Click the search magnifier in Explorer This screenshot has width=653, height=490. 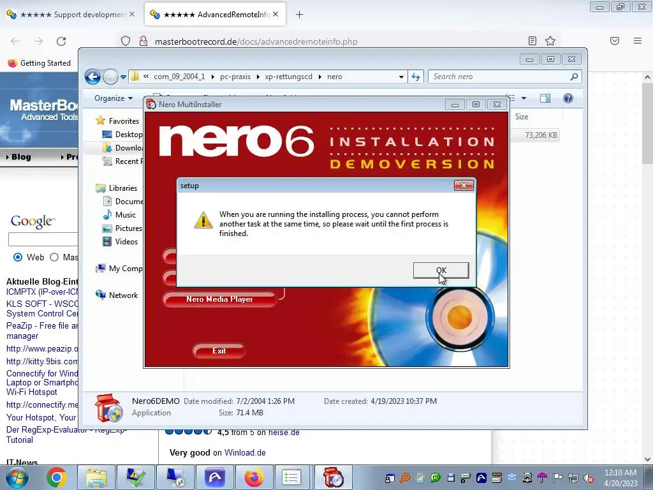(575, 77)
